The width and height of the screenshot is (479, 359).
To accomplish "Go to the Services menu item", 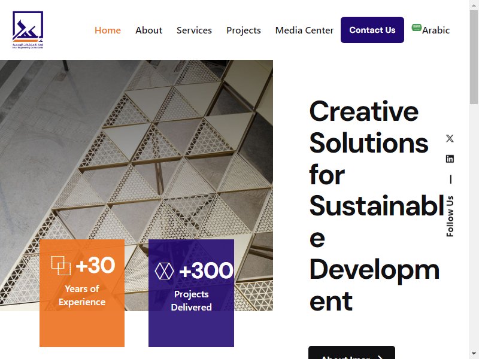I will pos(194,30).
